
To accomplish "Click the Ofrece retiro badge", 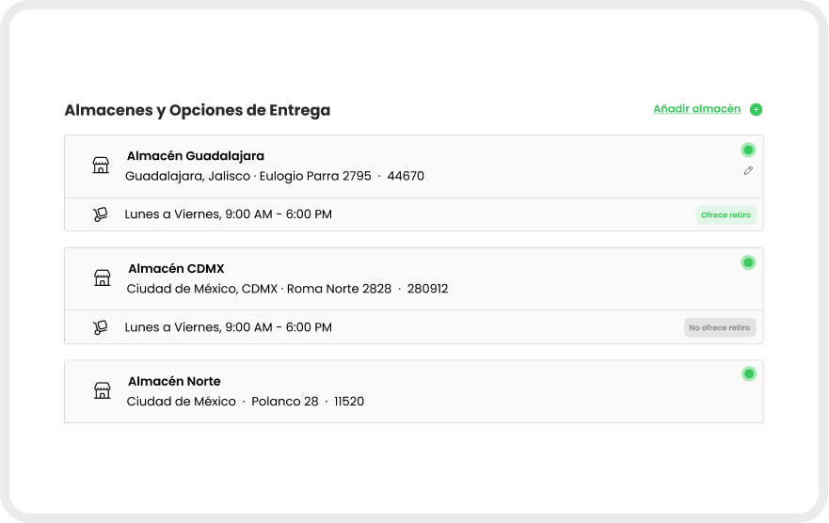I will (x=725, y=215).
